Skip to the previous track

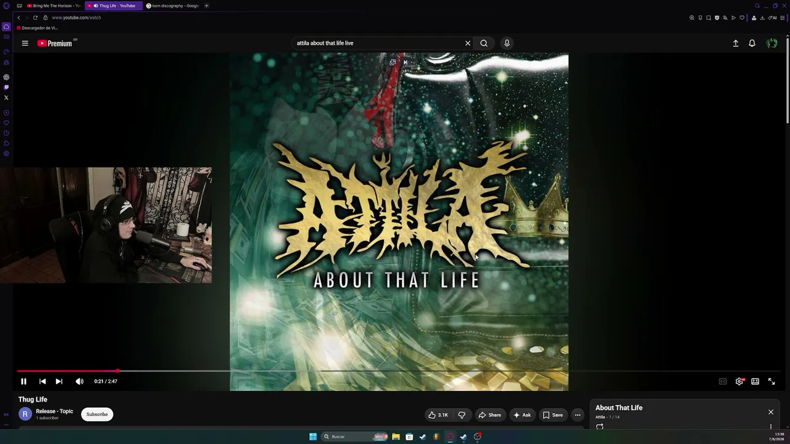[x=42, y=381]
